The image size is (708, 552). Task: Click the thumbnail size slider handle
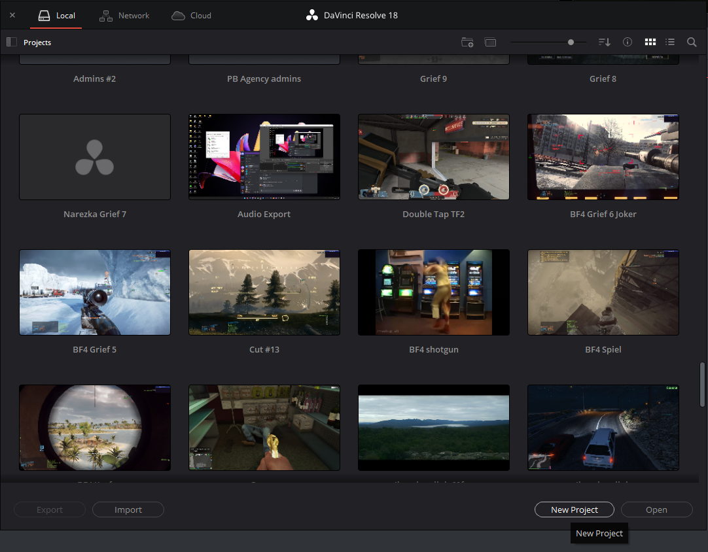pyautogui.click(x=571, y=42)
